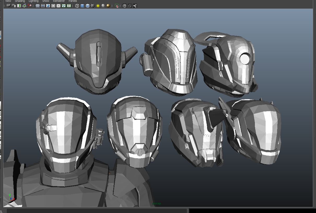316x213 pixels.
Task: Toggle the Safe Action icon
Action: click(x=64, y=6)
